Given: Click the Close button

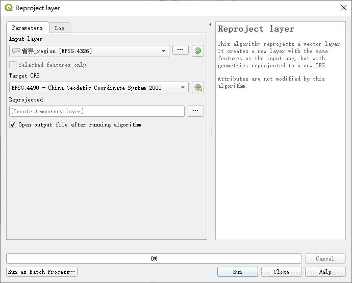Looking at the screenshot, I should [x=281, y=272].
